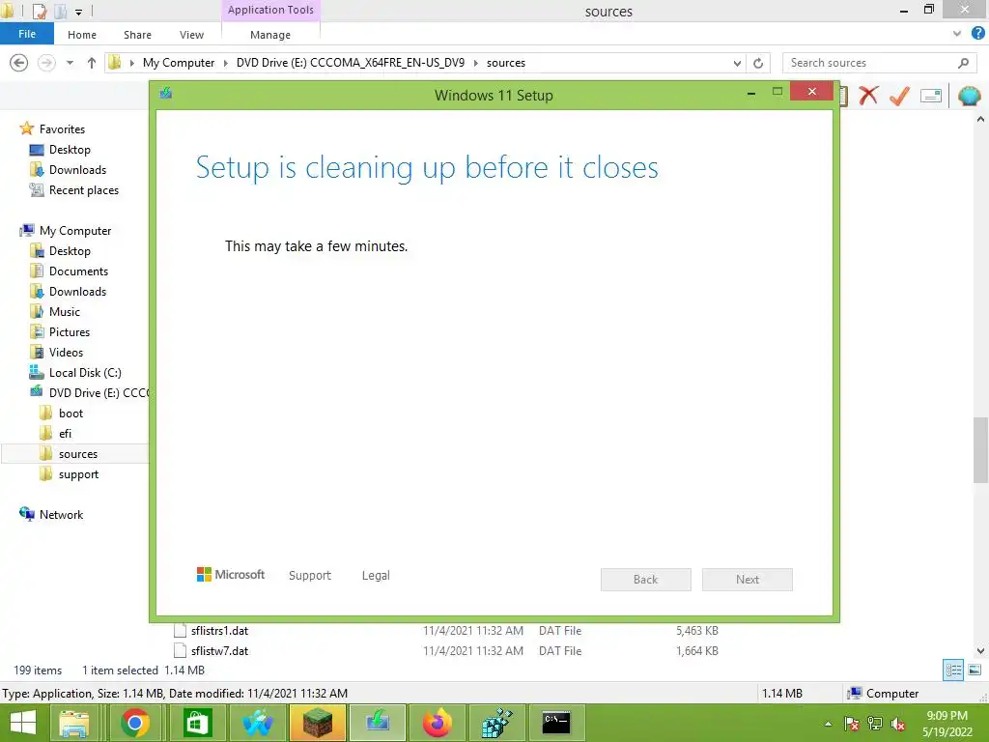Viewport: 989px width, 742px height.
Task: Select My Computer in navigation pane
Action: click(75, 231)
